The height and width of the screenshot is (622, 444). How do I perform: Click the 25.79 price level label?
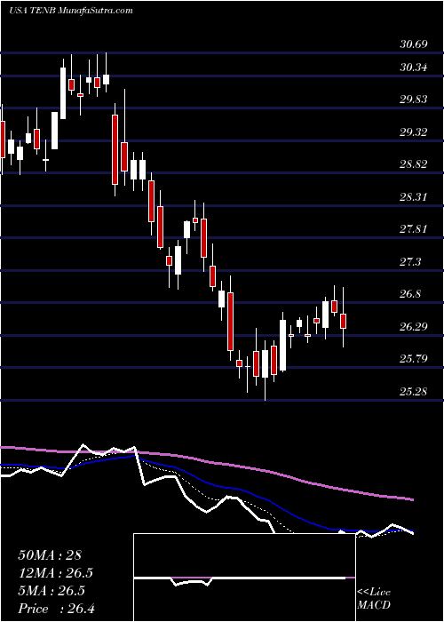(x=414, y=359)
